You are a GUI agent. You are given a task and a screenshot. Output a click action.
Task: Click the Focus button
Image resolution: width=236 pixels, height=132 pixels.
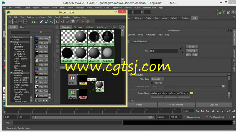[x=192, y=47]
